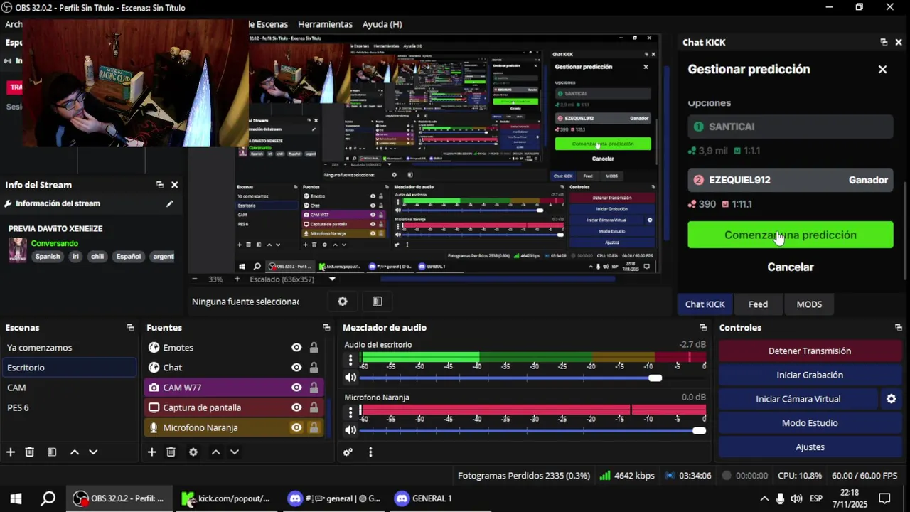Open source properties gear in source toolbar
The width and height of the screenshot is (910, 512).
pyautogui.click(x=343, y=302)
